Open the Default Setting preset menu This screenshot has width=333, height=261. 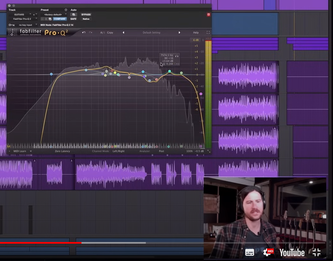click(x=152, y=32)
